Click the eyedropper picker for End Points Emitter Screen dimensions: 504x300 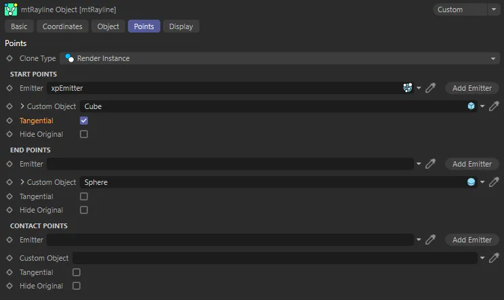[430, 164]
